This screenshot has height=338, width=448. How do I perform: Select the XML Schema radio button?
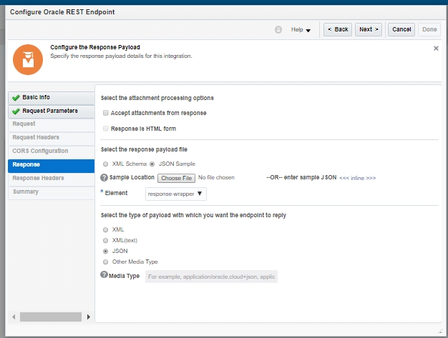pyautogui.click(x=106, y=164)
